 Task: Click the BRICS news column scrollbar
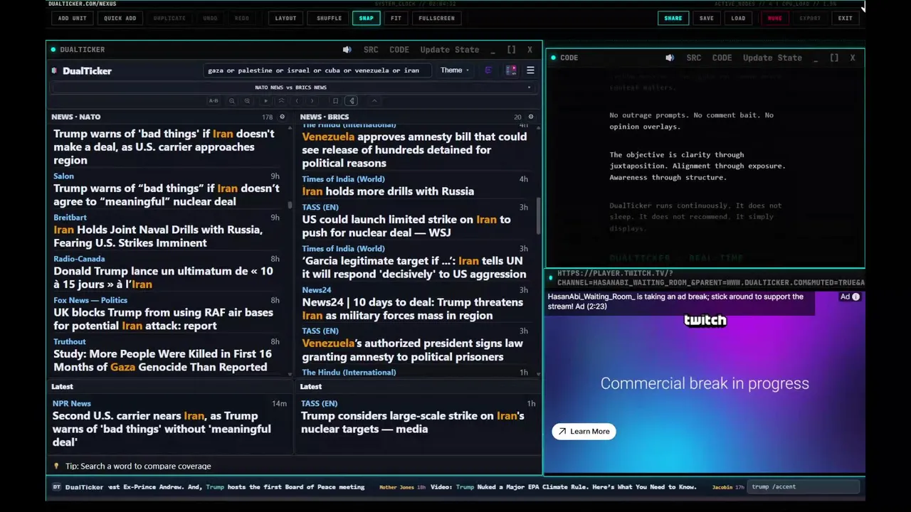coord(538,215)
